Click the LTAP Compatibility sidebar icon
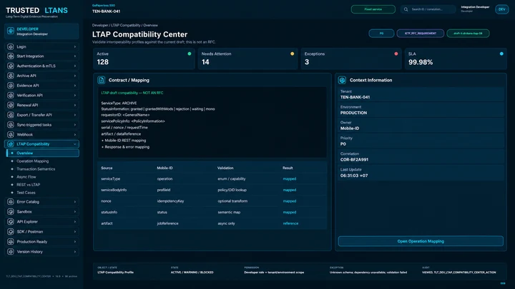This screenshot has height=289, width=515. pos(11,144)
